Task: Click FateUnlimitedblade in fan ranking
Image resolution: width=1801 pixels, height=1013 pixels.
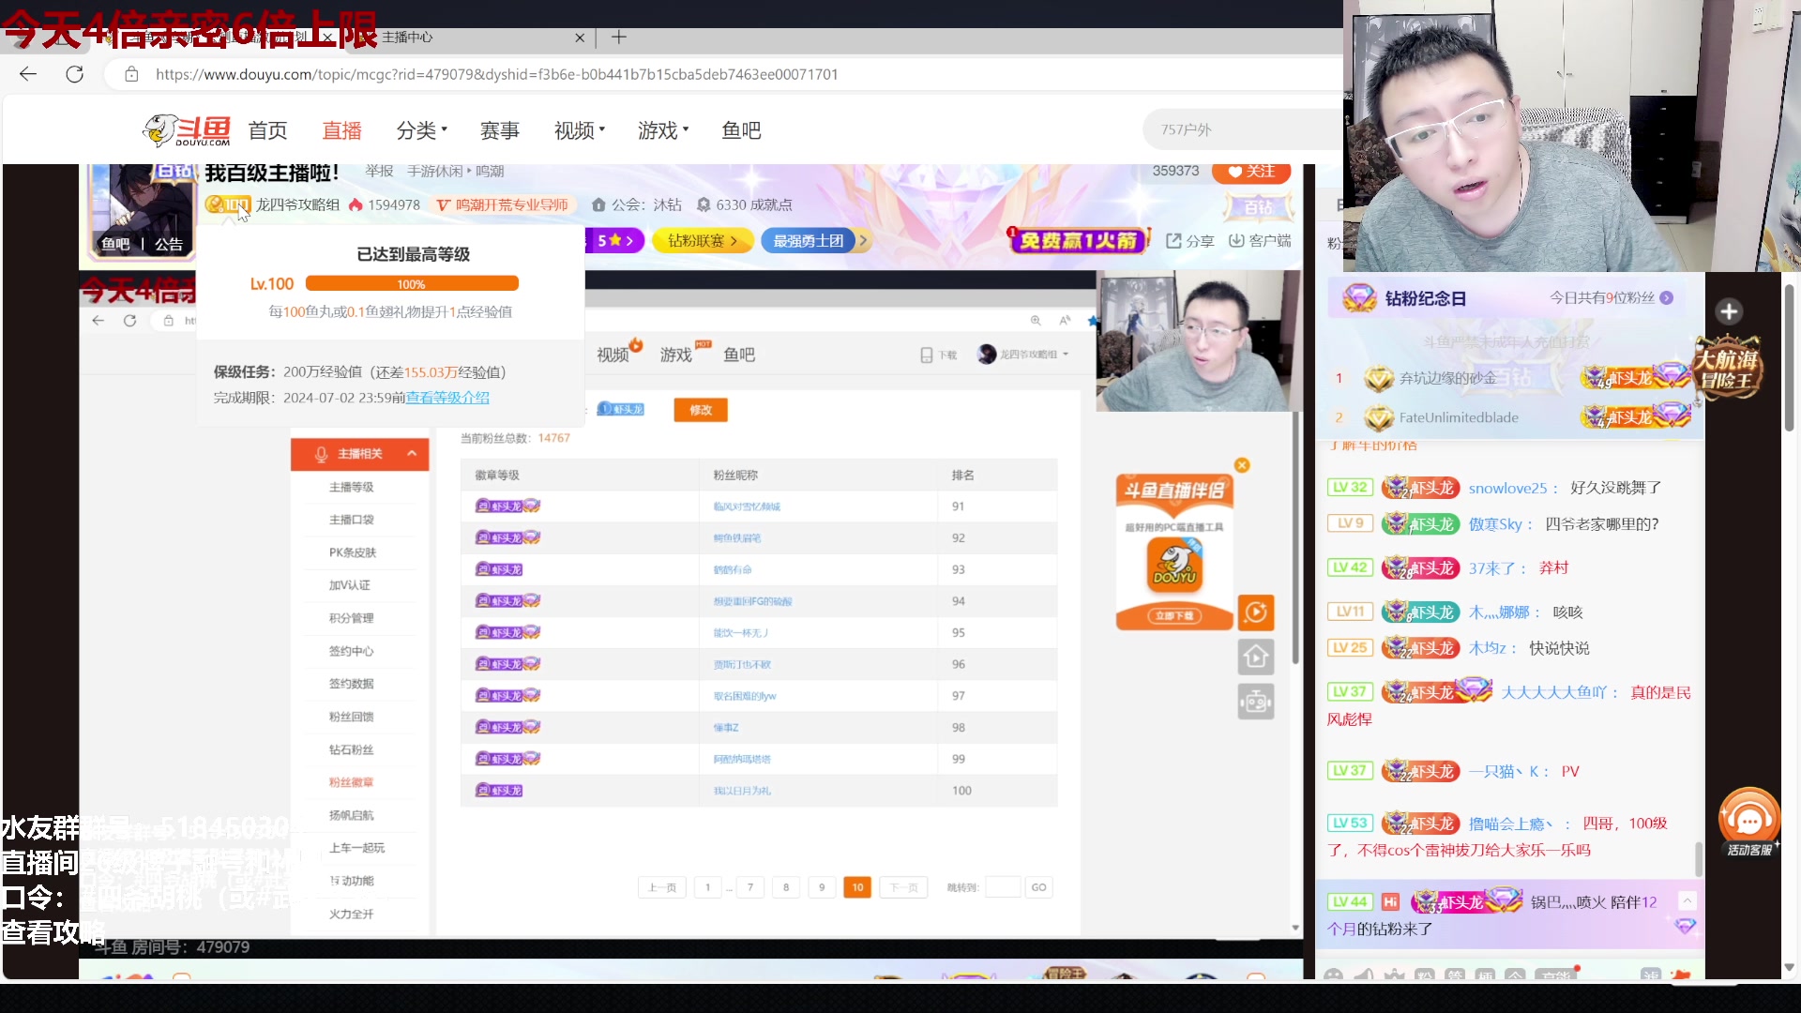Action: tap(1459, 417)
